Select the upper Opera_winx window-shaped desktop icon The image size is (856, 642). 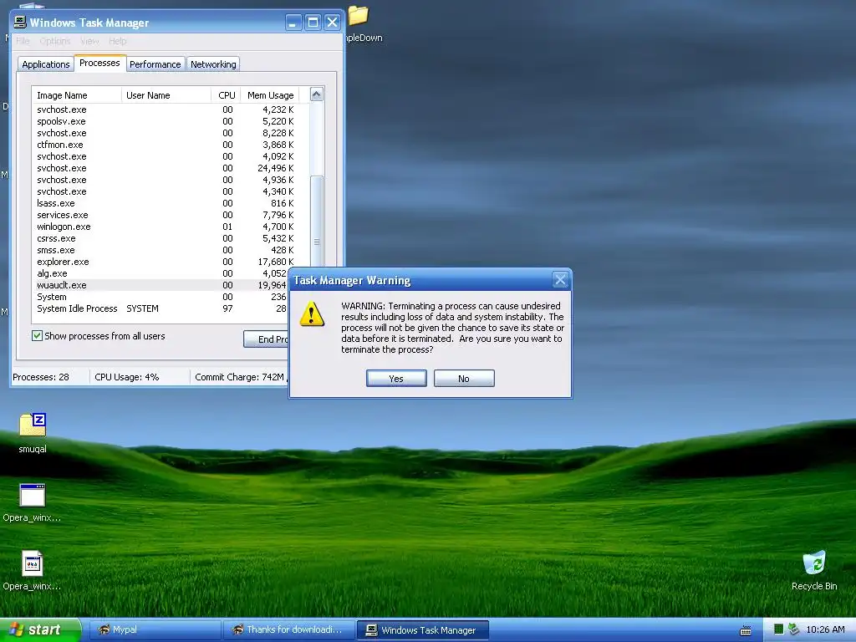[x=33, y=495]
